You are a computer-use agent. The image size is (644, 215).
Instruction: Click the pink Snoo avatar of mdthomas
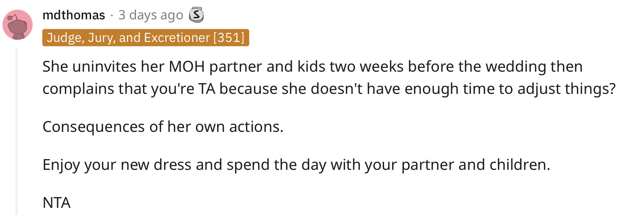(18, 25)
